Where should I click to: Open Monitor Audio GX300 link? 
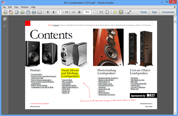pyautogui.click(x=106, y=80)
